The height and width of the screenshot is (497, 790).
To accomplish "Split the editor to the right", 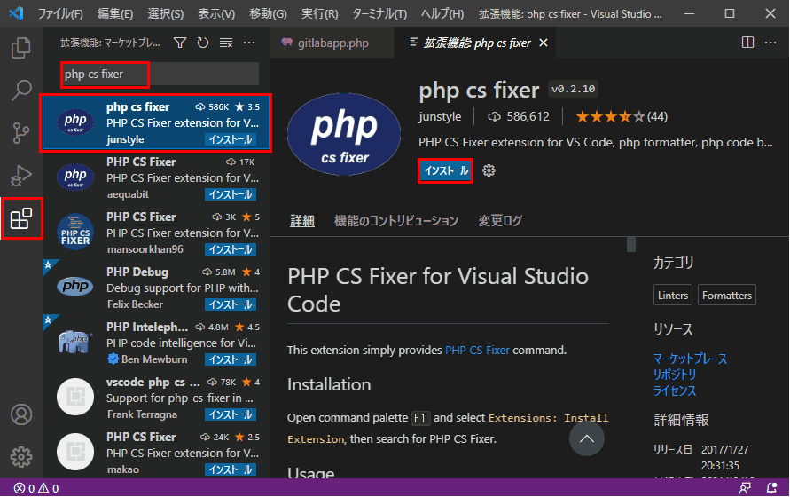I will point(747,43).
